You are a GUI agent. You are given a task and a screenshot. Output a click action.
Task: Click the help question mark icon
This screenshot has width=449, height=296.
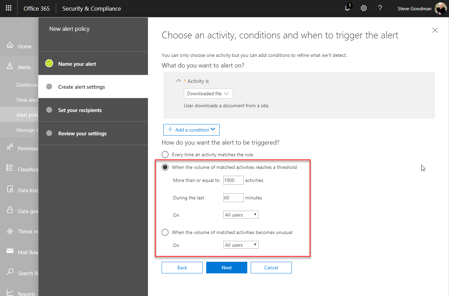click(x=380, y=8)
